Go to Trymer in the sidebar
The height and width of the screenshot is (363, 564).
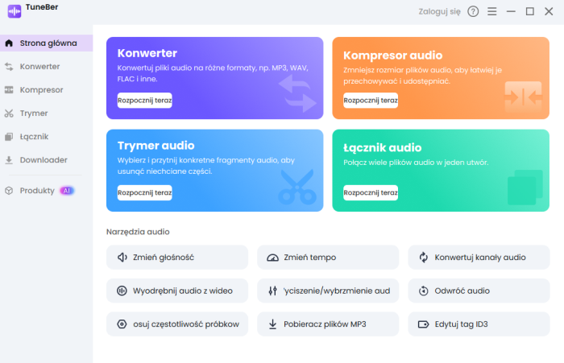point(47,113)
